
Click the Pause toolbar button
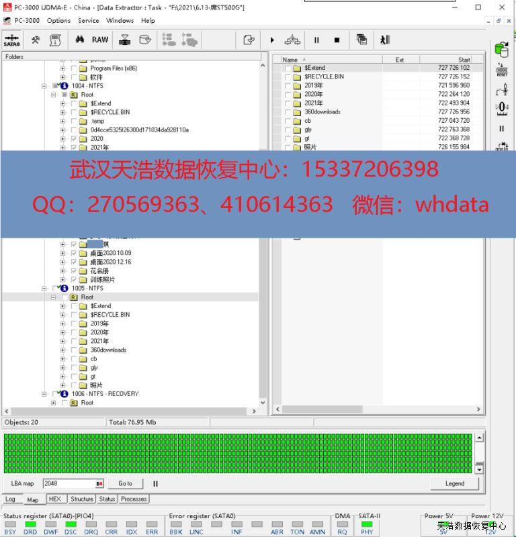click(316, 40)
